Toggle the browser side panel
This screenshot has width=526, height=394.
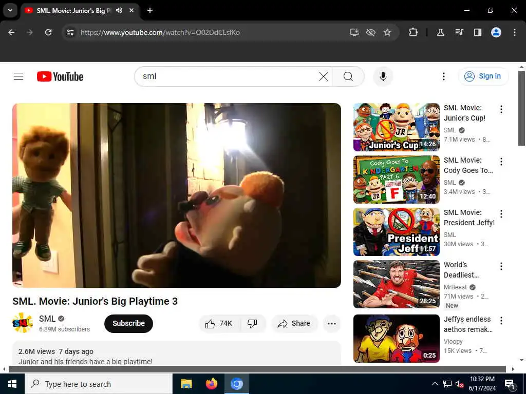pyautogui.click(x=477, y=32)
